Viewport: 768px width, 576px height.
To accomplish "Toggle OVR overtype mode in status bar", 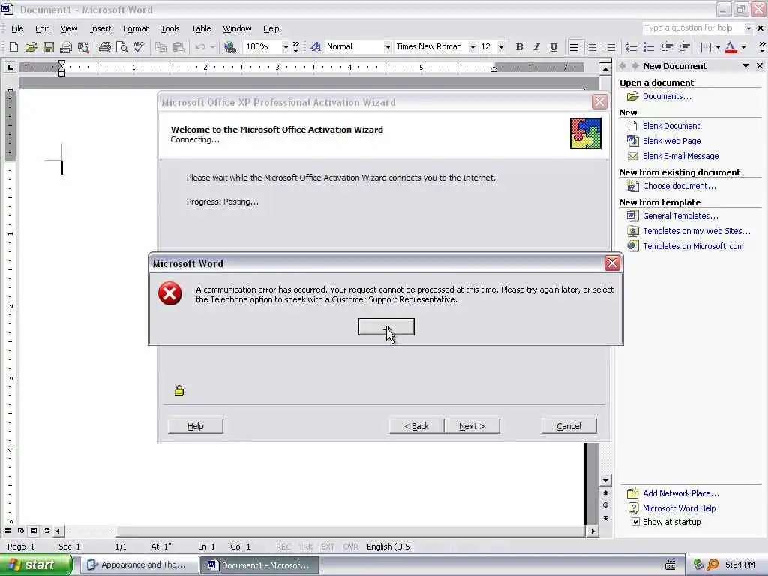I will click(x=351, y=547).
